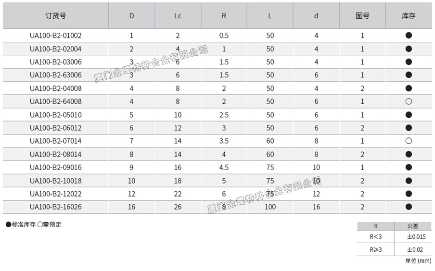Click the hollow stock circle for UA100-B2-07014
Image resolution: width=435 pixels, height=271 pixels.
point(409,141)
